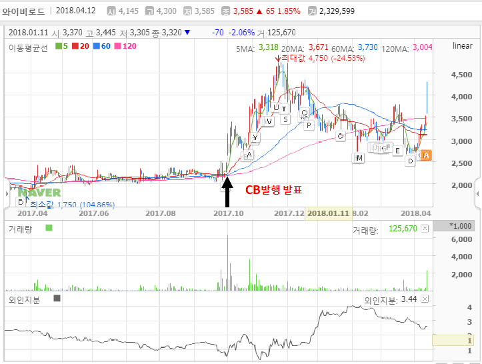Image resolution: width=482 pixels, height=364 pixels.
Task: Click the 2018.04 axis date label
Action: [x=415, y=213]
